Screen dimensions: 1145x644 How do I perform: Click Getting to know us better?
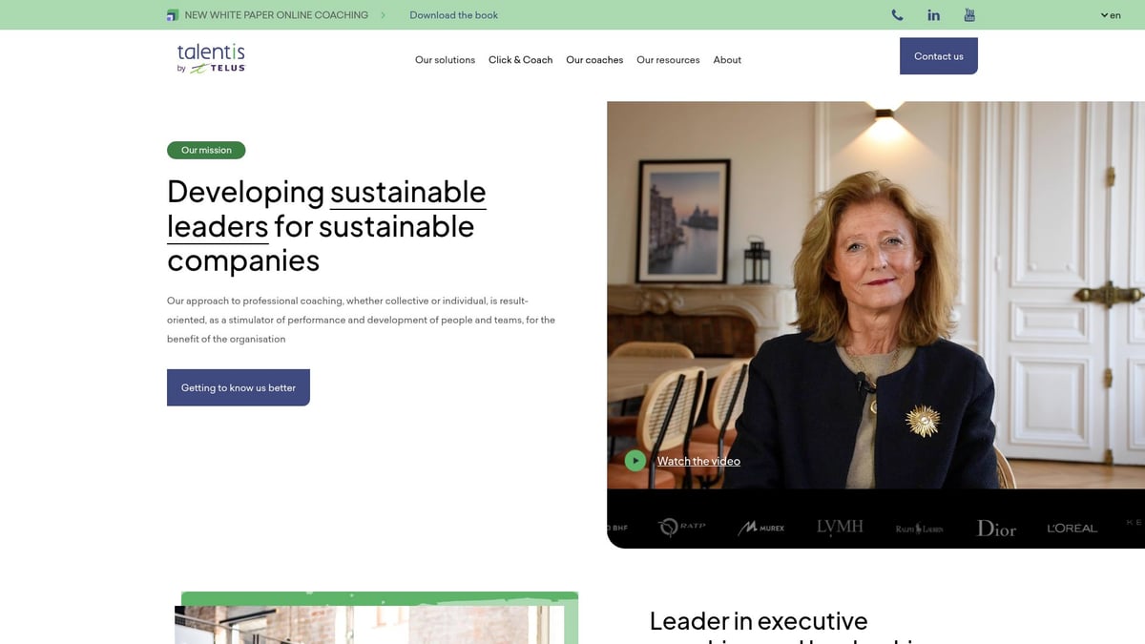(x=238, y=387)
